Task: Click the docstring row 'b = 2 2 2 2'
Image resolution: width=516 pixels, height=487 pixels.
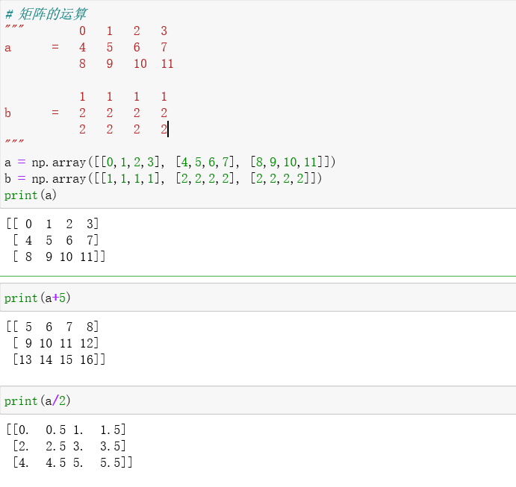Action: (86, 113)
